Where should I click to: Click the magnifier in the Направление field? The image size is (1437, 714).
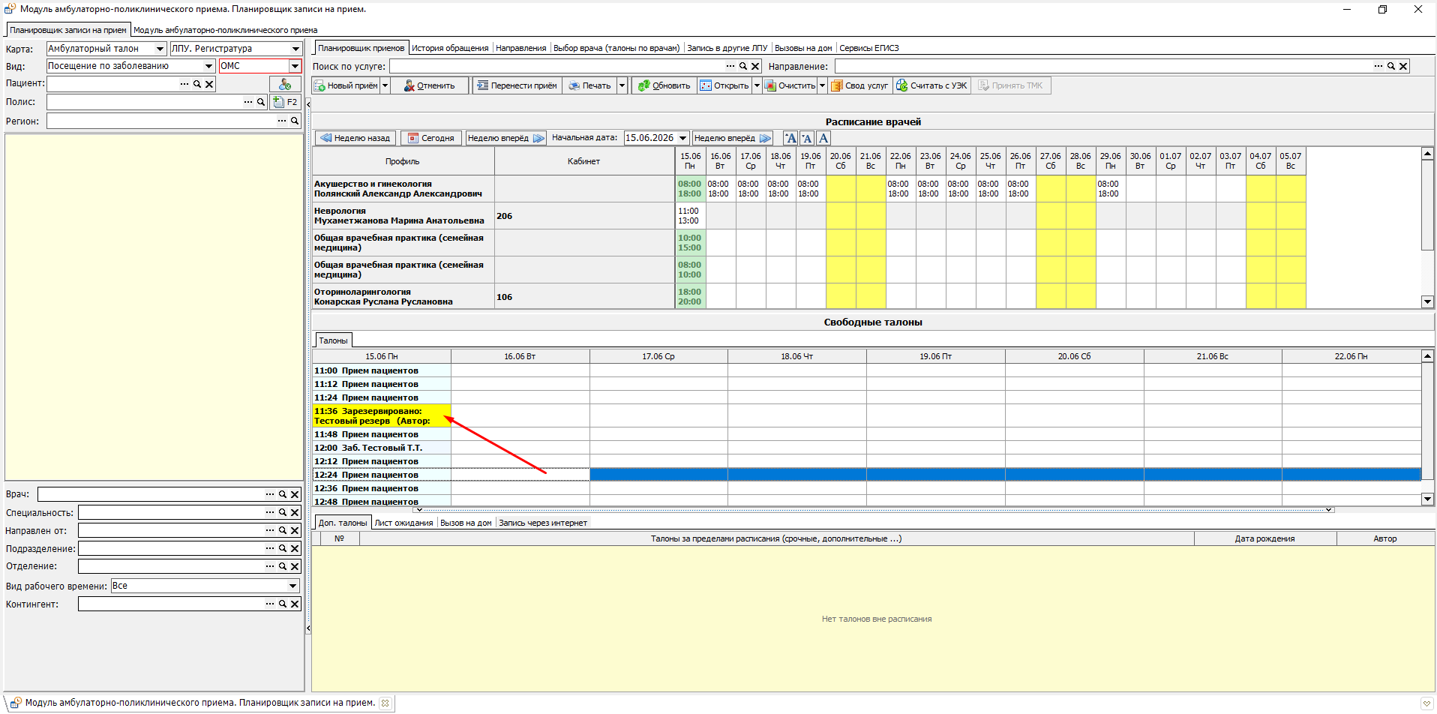click(x=1390, y=66)
